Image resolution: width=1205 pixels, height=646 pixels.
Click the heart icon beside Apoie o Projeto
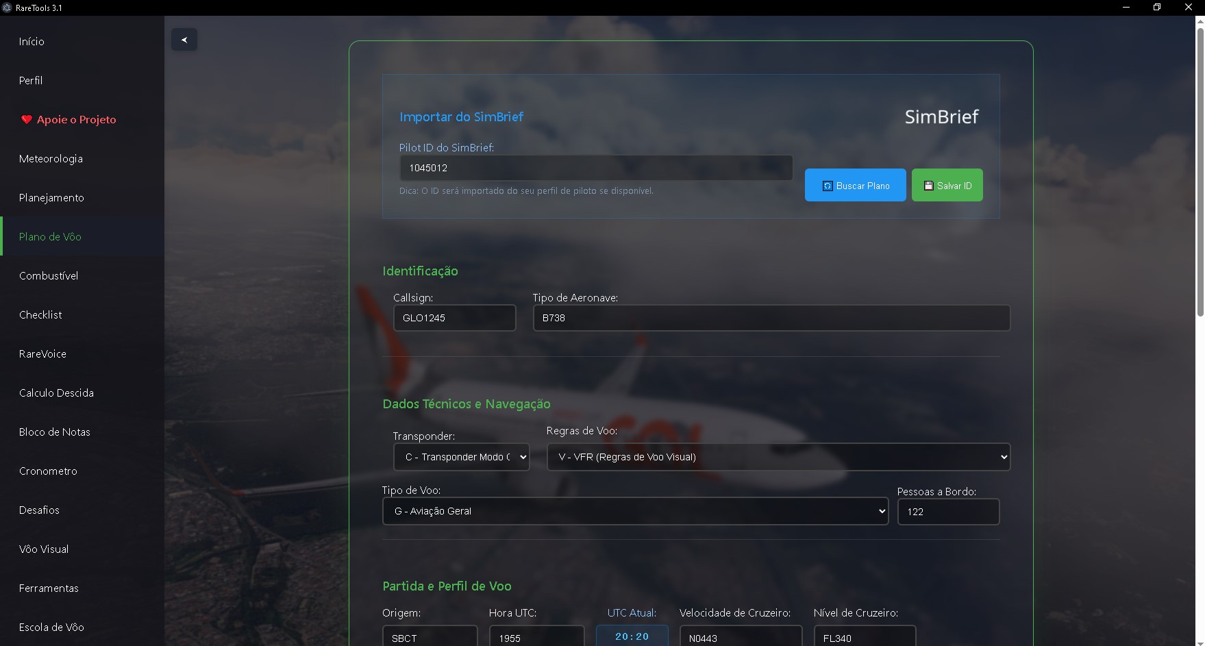pos(26,119)
